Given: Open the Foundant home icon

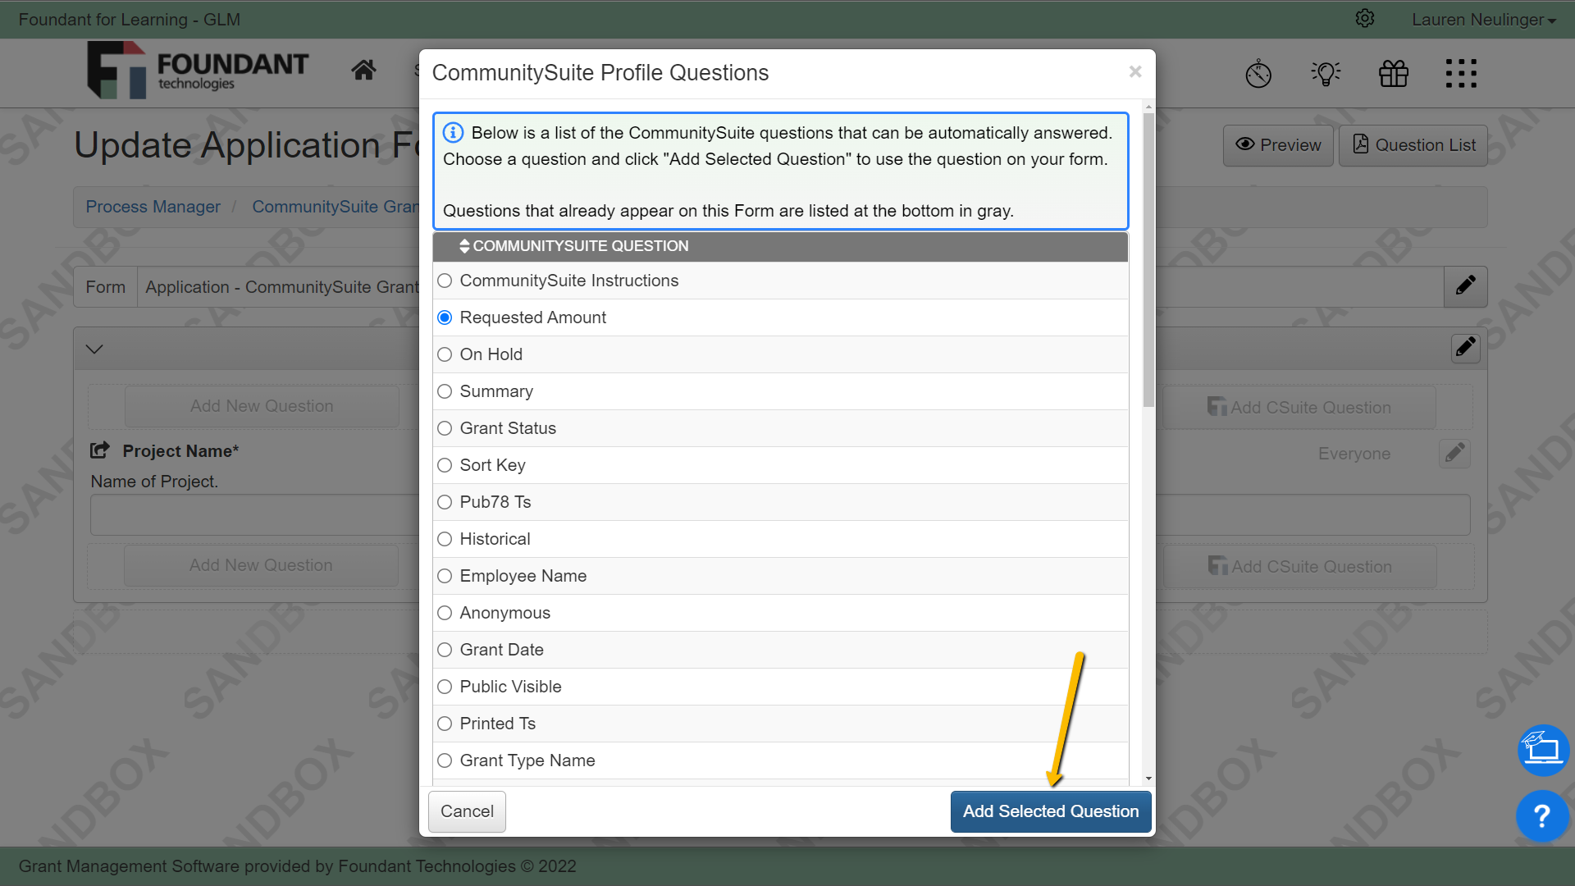Looking at the screenshot, I should [364, 70].
